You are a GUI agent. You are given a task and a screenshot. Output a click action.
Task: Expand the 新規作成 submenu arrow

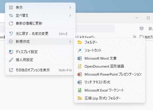pos(70,42)
